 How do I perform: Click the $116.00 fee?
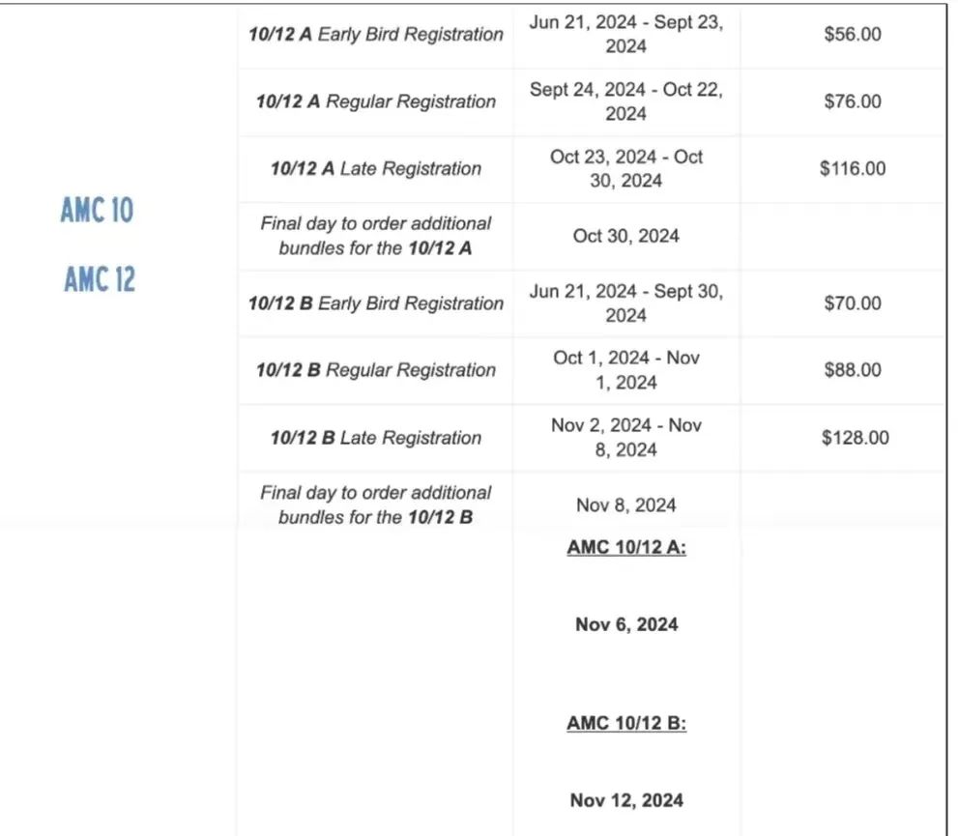[x=853, y=168]
